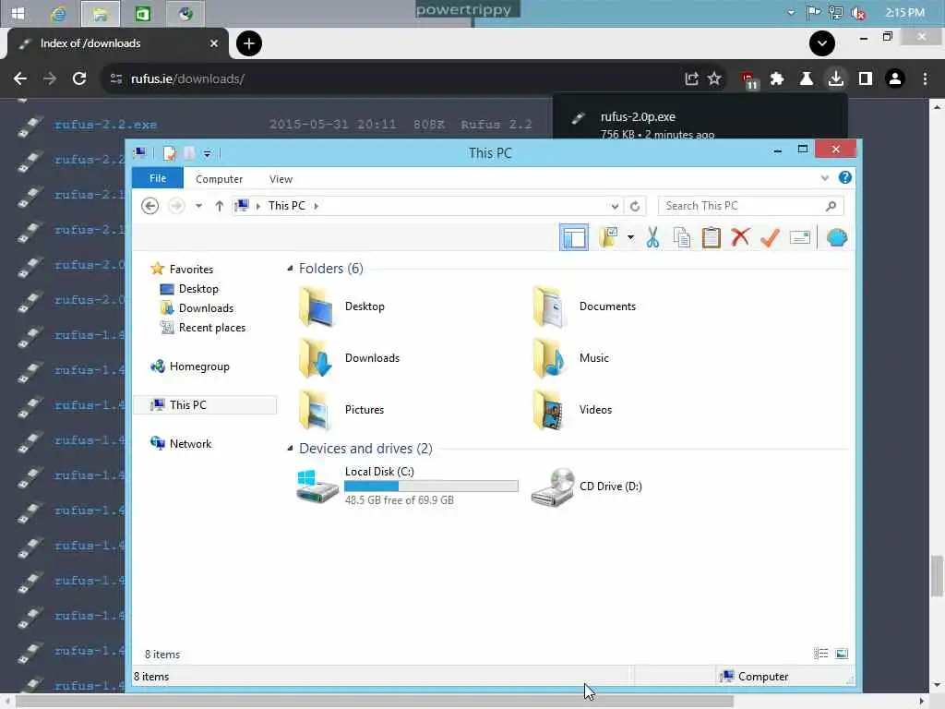
Task: Open the dropdown arrow beside folder options icon
Action: click(630, 237)
